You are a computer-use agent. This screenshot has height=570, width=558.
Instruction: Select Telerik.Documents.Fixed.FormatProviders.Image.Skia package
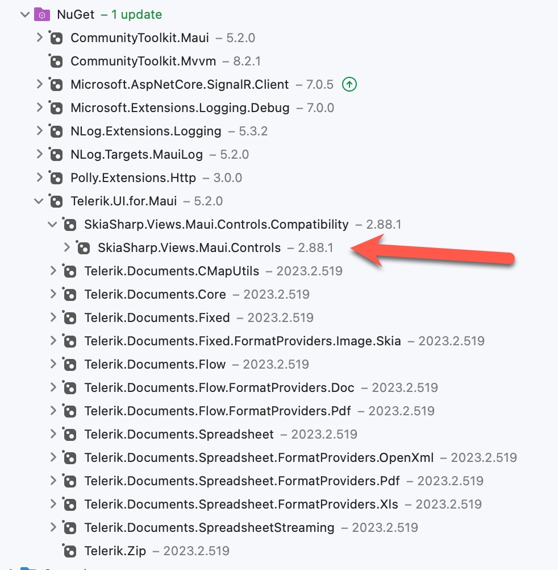click(x=243, y=341)
